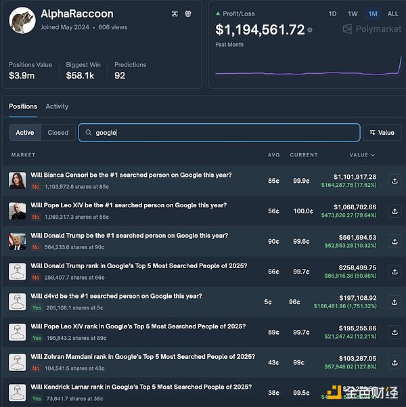The height and width of the screenshot is (407, 406).
Task: Click the search field containing google
Action: [x=220, y=132]
